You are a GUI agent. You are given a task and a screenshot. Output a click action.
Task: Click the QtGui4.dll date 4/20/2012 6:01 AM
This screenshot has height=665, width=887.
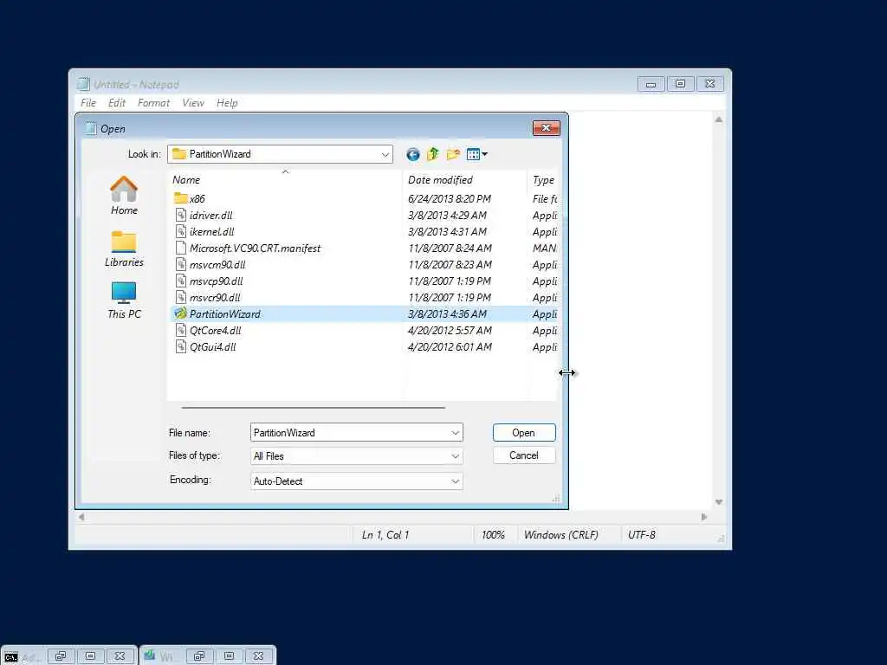(450, 346)
